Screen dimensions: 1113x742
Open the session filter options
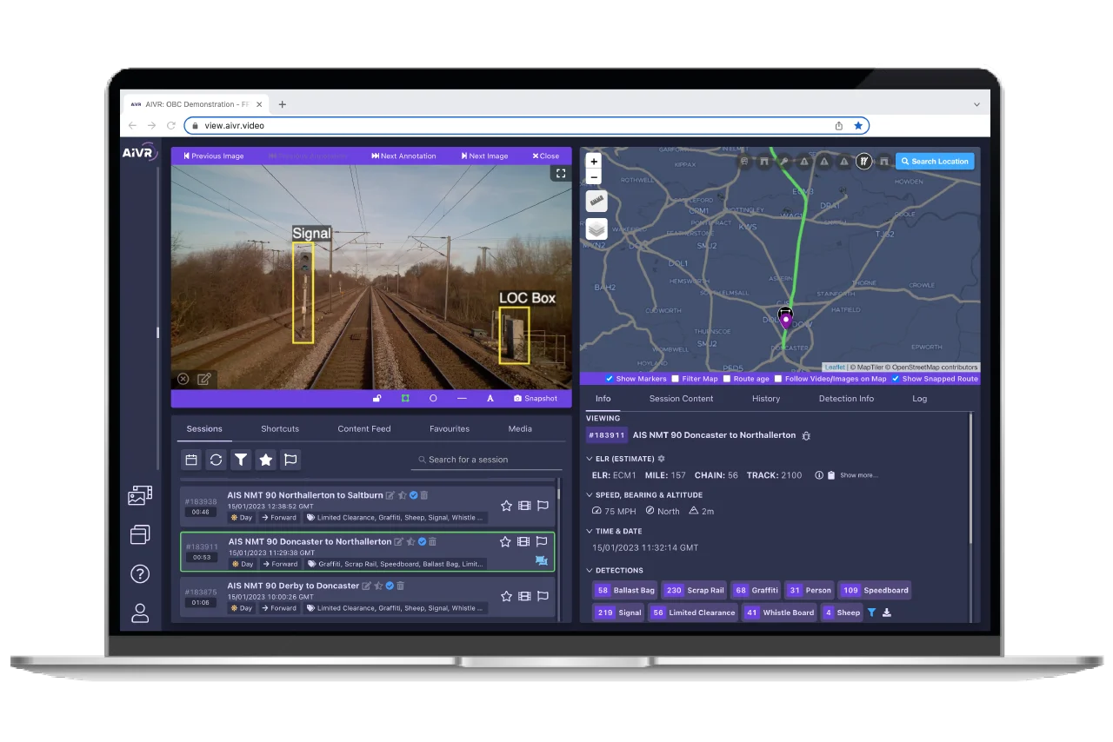241,460
